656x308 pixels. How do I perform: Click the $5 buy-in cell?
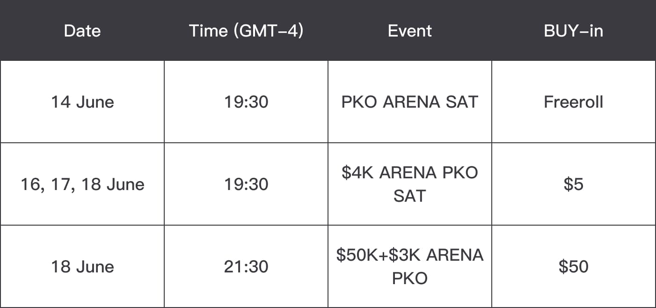573,184
